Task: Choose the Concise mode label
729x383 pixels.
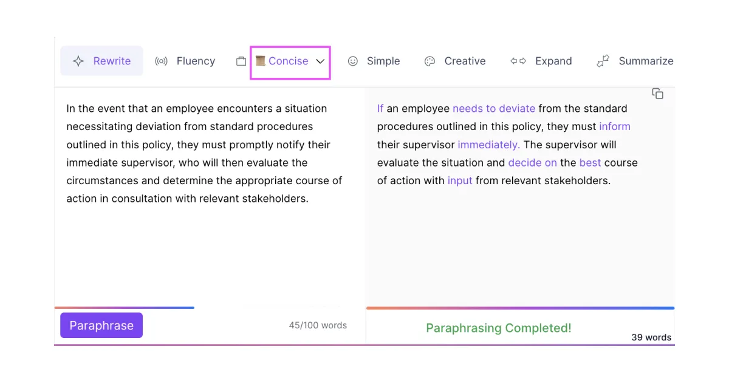Action: click(288, 61)
